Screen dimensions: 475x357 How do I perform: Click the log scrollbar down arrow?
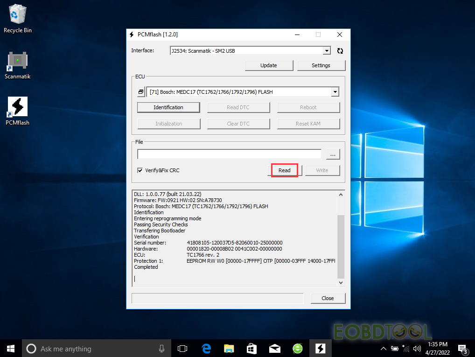coord(340,282)
